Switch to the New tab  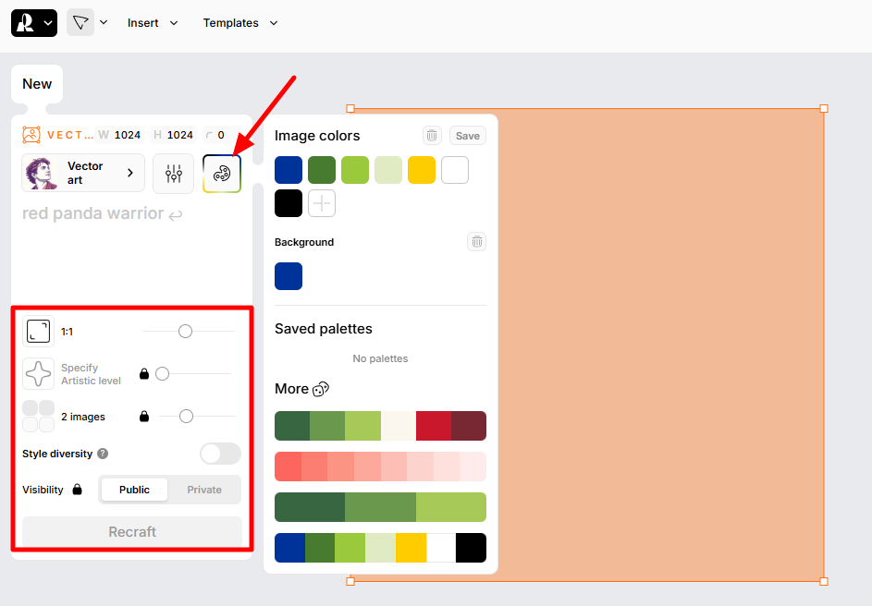tap(37, 84)
